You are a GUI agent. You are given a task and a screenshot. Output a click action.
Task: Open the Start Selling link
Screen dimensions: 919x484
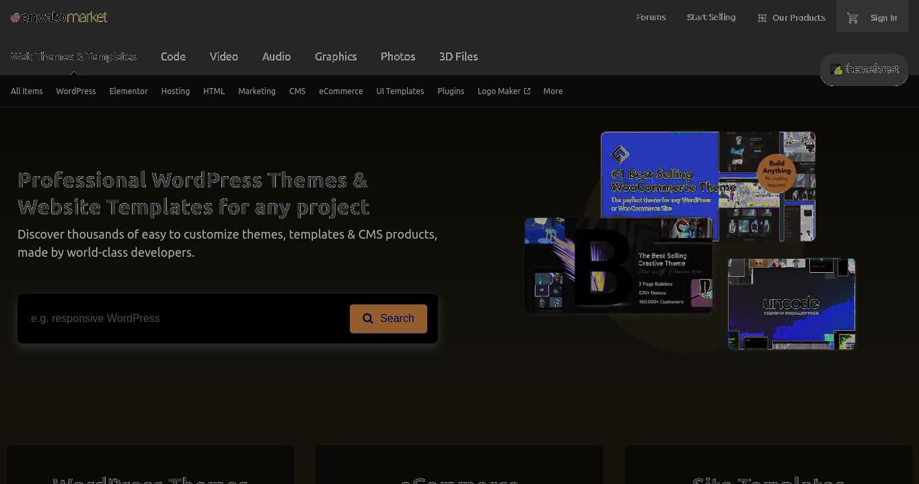pos(711,17)
